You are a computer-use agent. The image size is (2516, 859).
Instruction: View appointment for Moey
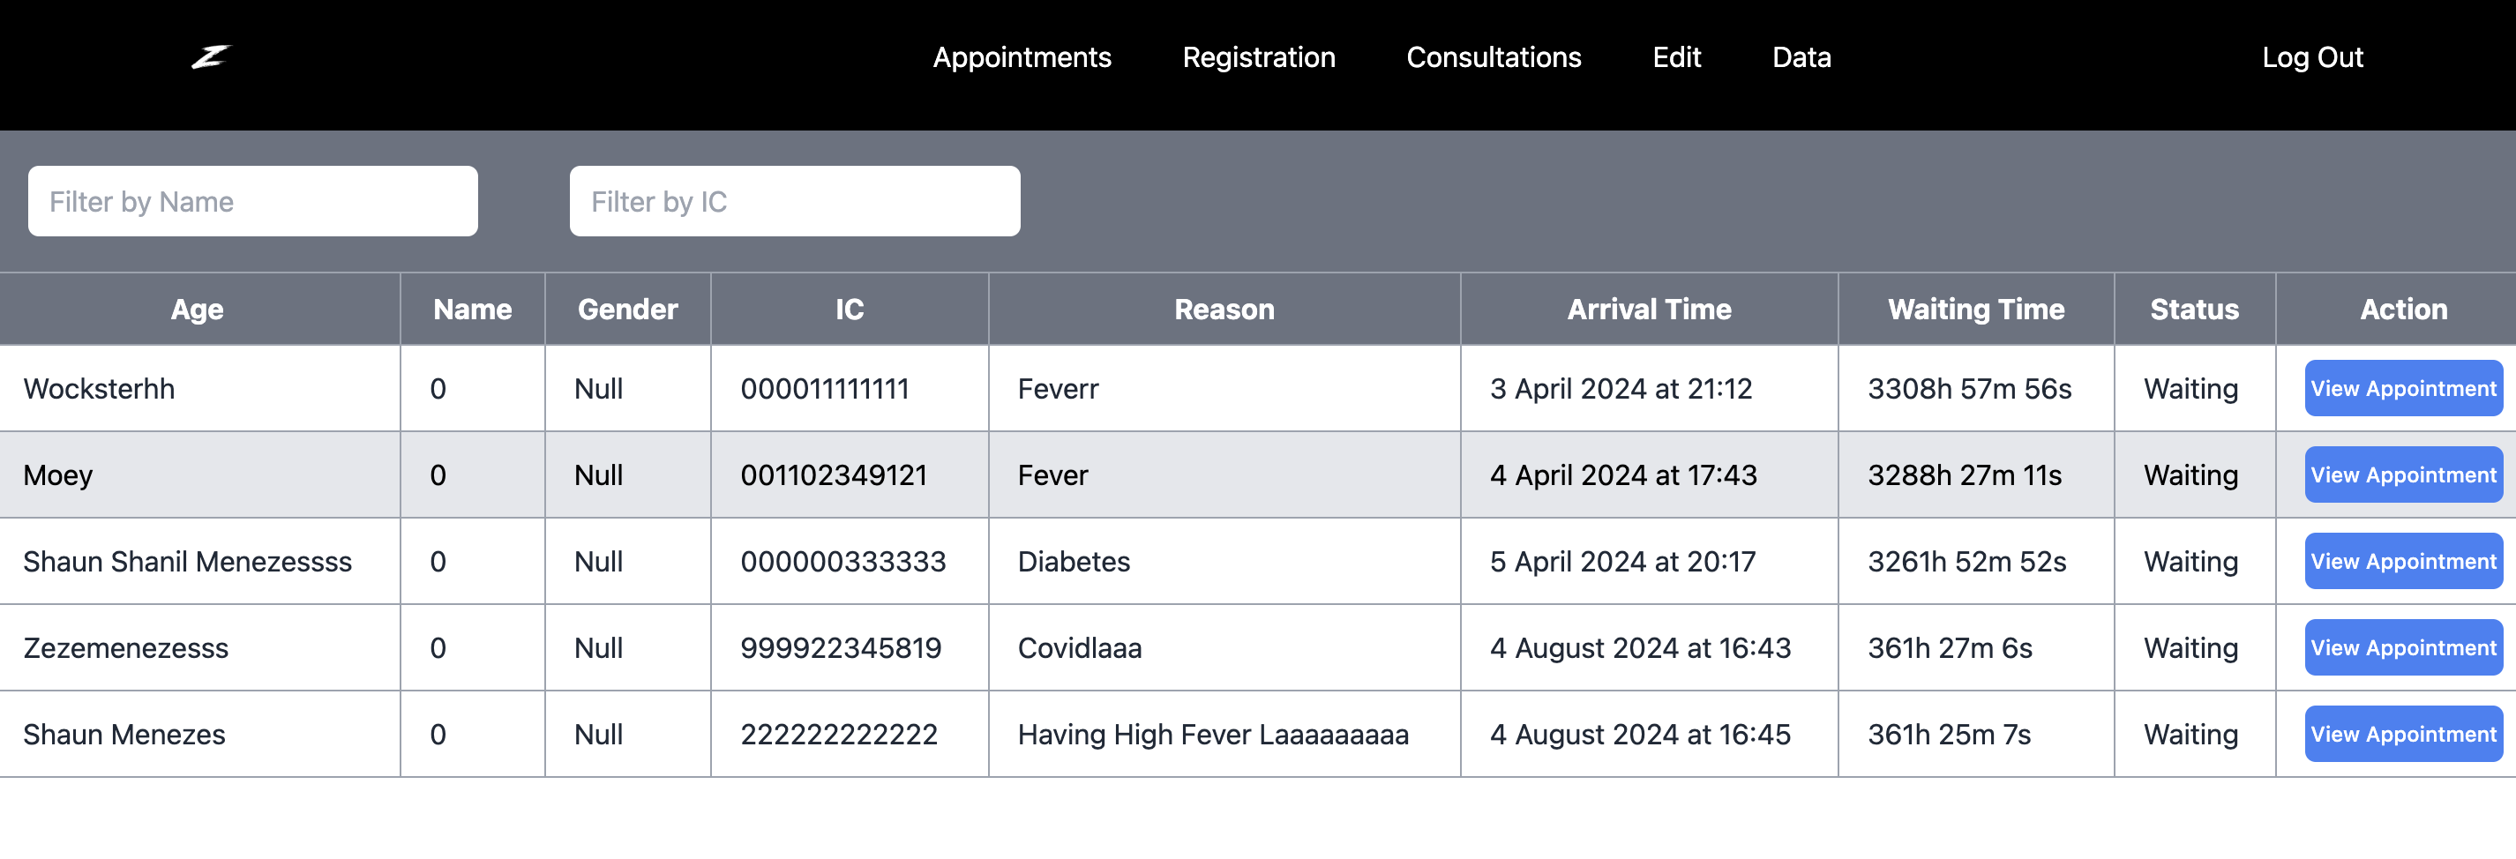point(2404,475)
